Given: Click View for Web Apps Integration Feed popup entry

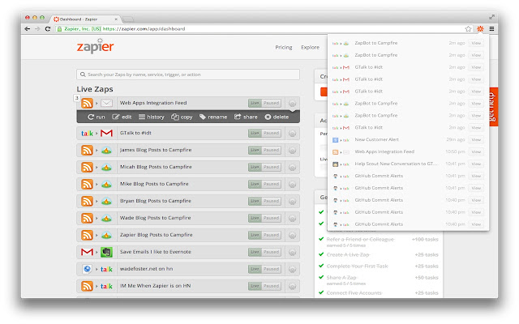Looking at the screenshot, I should (476, 152).
